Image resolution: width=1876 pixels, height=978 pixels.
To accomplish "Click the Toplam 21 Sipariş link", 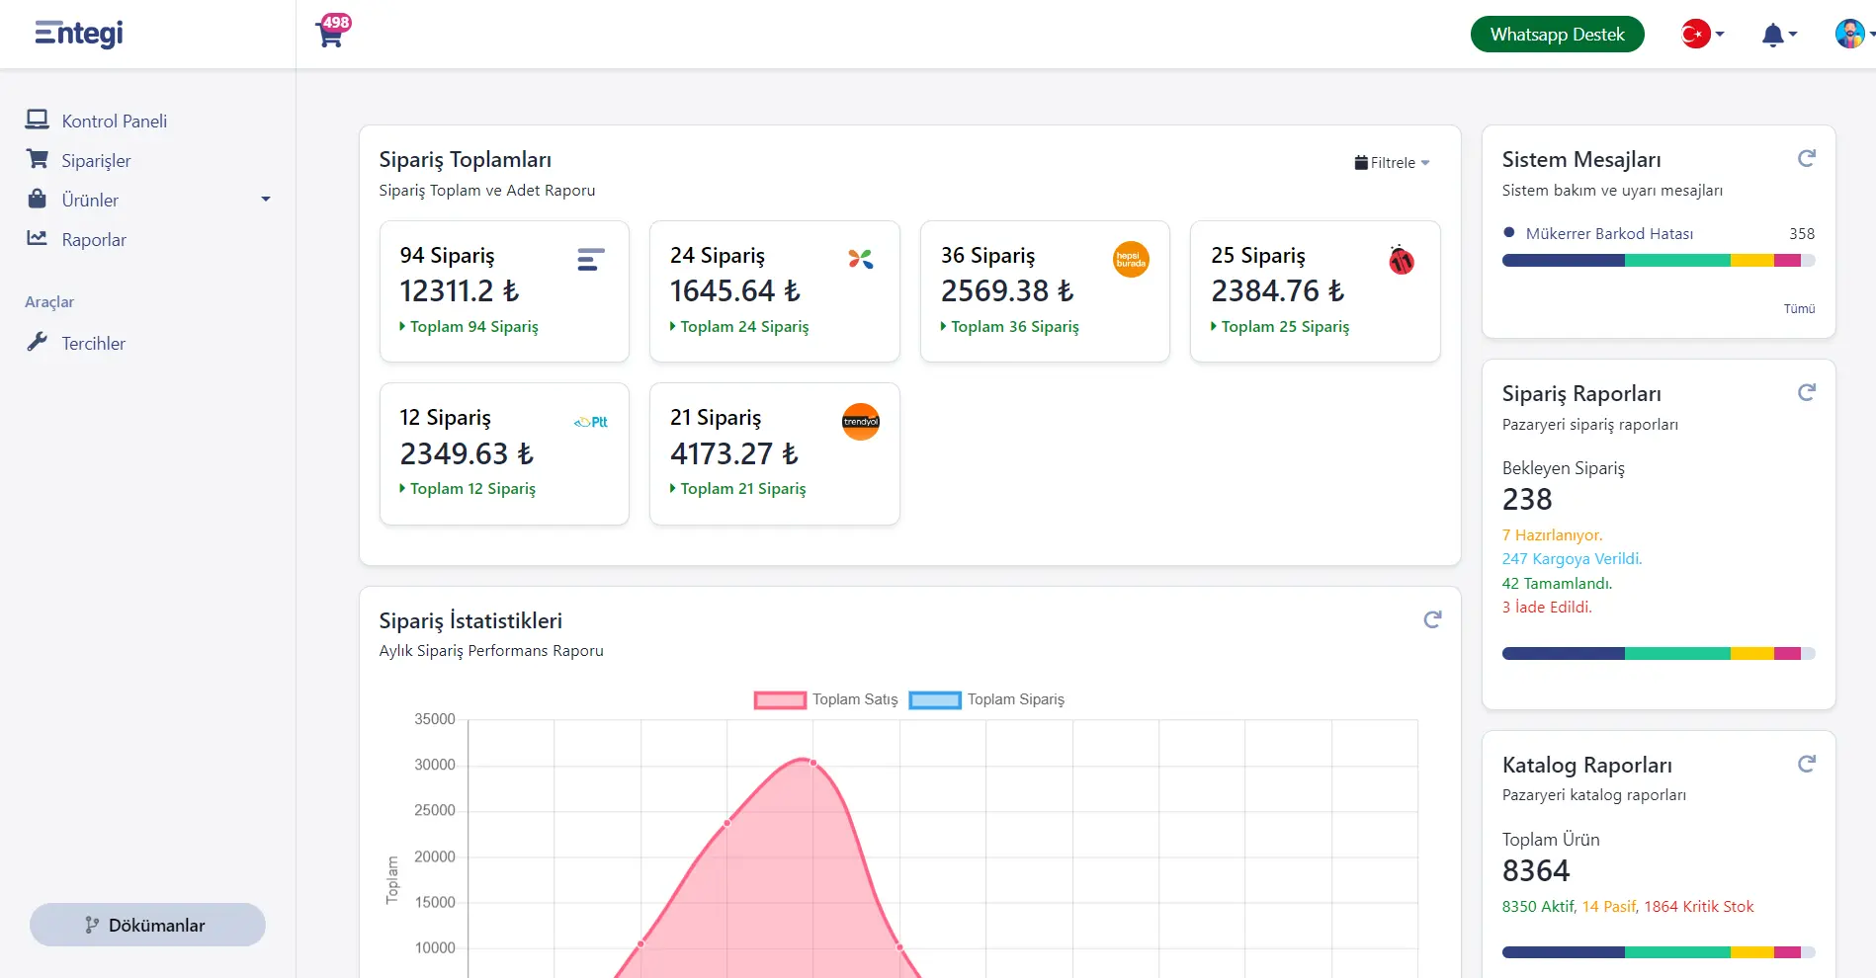I will [x=737, y=488].
